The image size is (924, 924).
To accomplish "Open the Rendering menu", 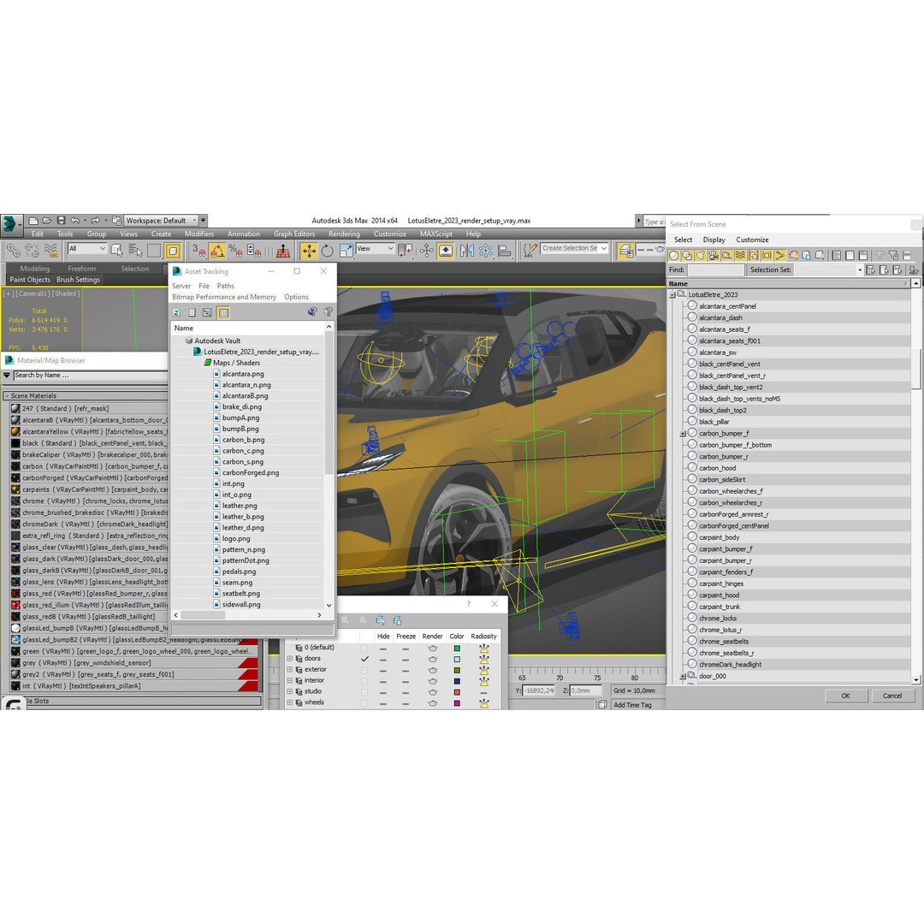I will pyautogui.click(x=344, y=234).
